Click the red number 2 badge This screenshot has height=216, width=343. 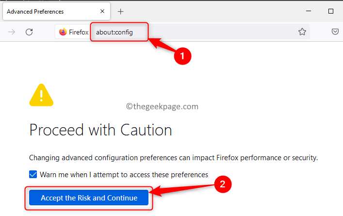click(223, 184)
